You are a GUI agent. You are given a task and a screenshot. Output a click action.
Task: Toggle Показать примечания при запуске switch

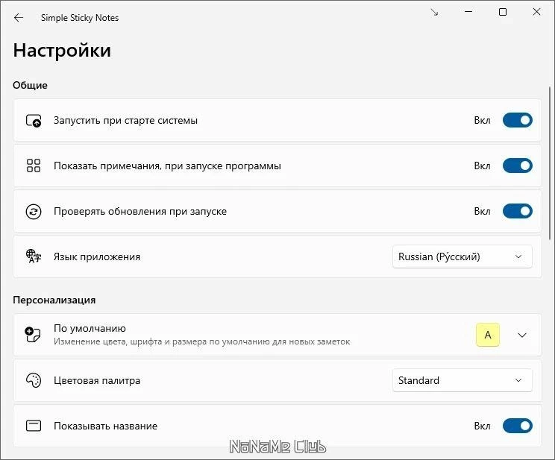tap(518, 166)
